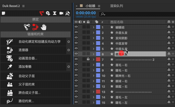Select the bones structures sub-panel icon
The image size is (175, 107).
tap(27, 27)
